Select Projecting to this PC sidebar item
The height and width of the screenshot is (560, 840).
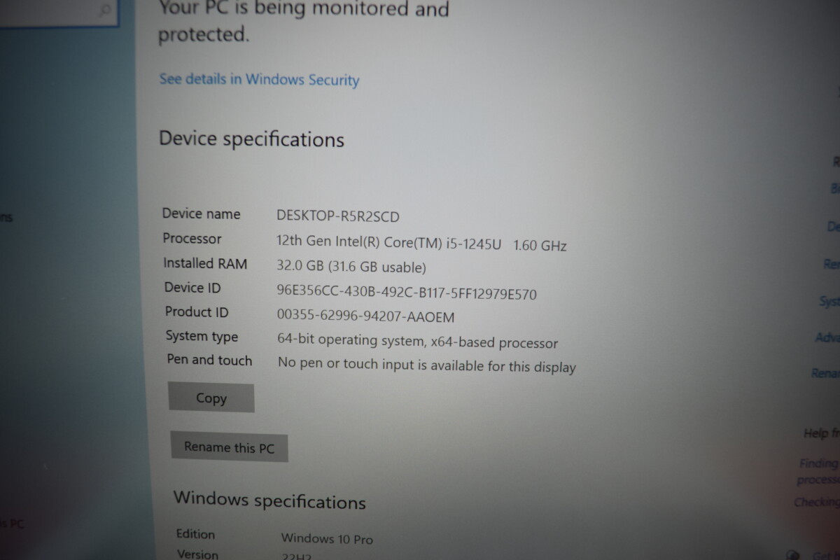coord(13,523)
